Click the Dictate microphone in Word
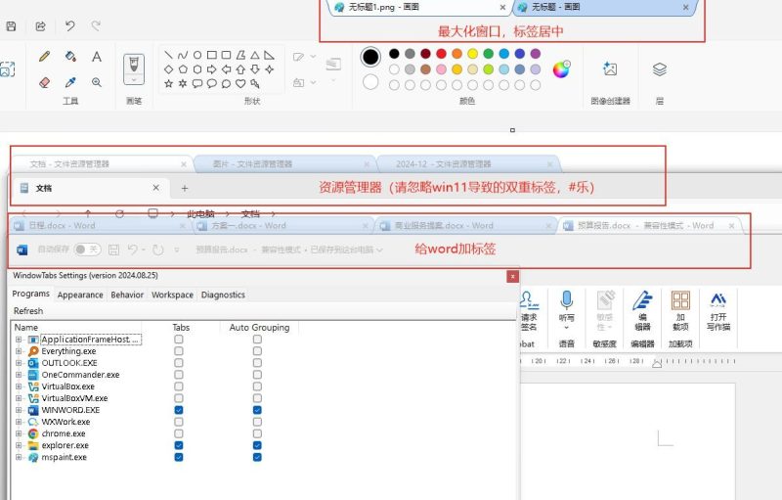 (567, 299)
